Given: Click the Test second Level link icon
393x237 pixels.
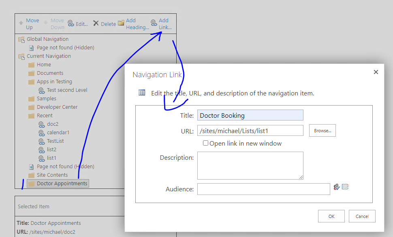Looking at the screenshot, I should click(41, 90).
